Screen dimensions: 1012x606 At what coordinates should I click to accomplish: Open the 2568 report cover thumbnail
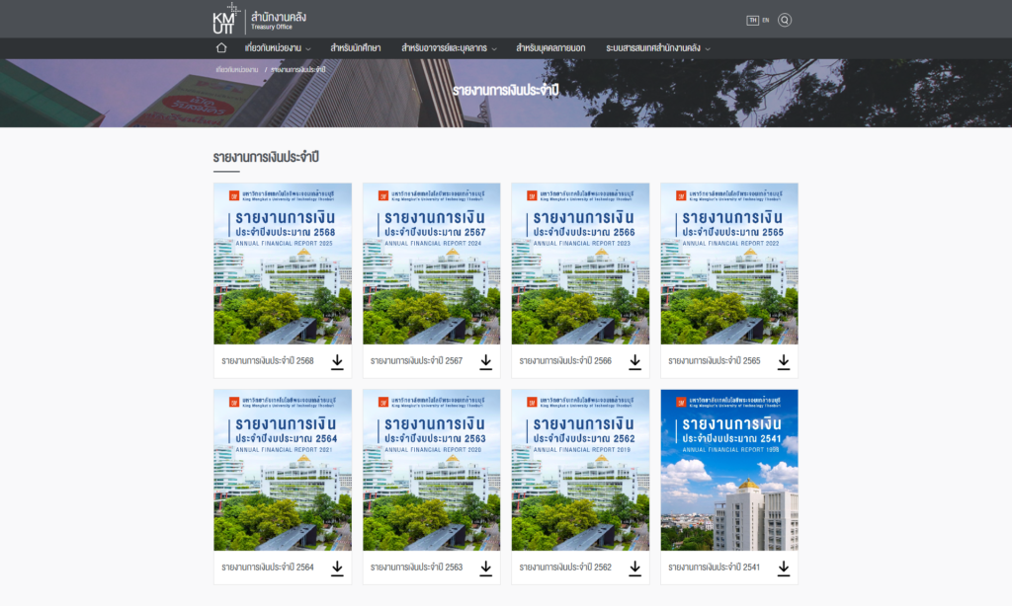point(283,264)
